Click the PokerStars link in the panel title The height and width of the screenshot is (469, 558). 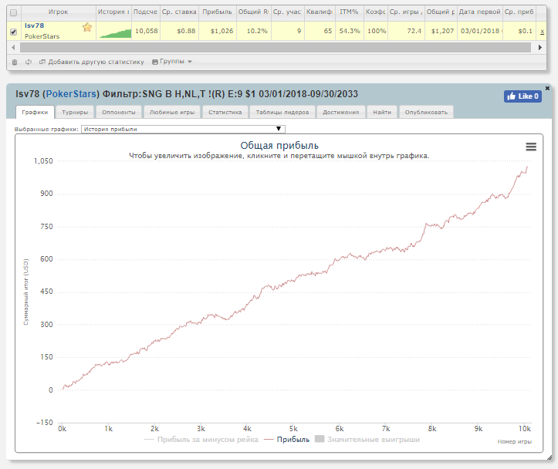point(71,94)
